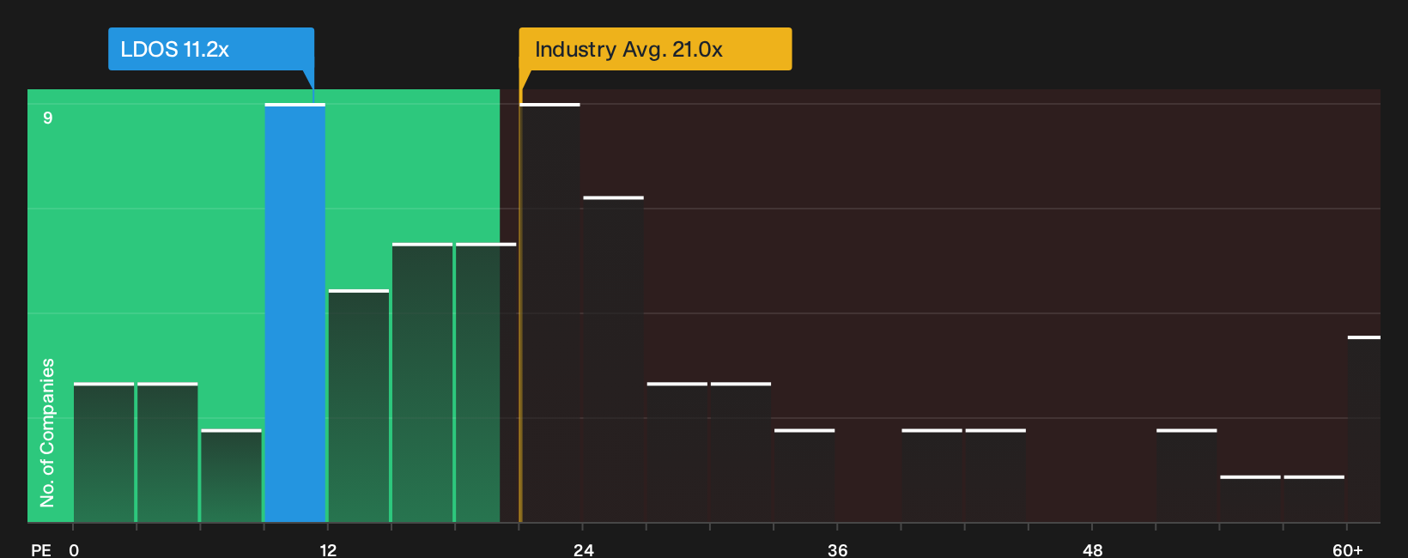
Task: Click the x-axis label 48
Action: (x=1092, y=550)
